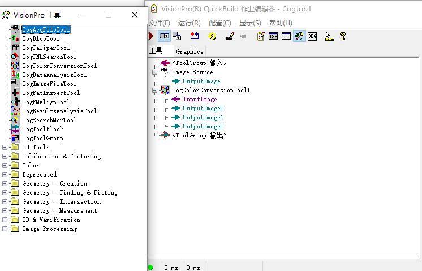Screen dimensions: 422x271
Task: Open the script editor window icon
Action: click(286, 36)
